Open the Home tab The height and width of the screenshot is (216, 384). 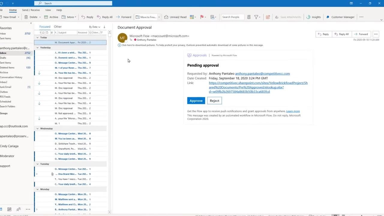[13, 10]
